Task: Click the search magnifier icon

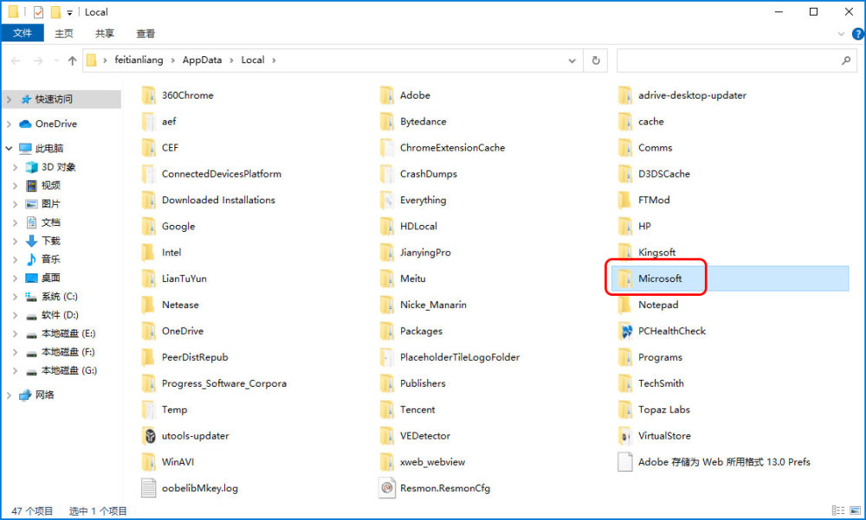Action: coord(846,61)
